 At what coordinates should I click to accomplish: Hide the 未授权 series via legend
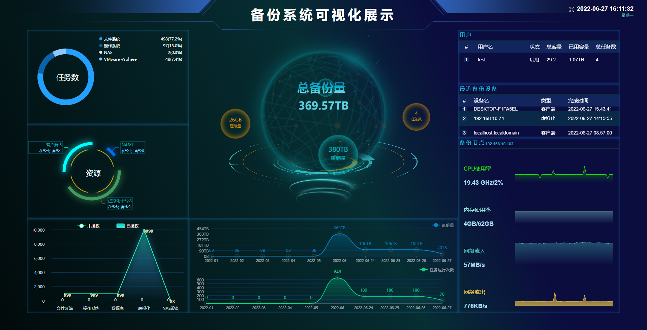tap(89, 226)
